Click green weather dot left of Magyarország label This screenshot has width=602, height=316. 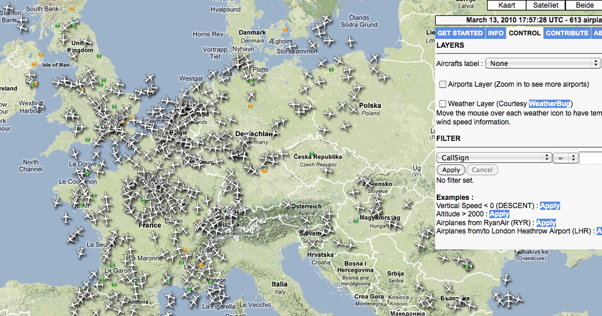(356, 221)
